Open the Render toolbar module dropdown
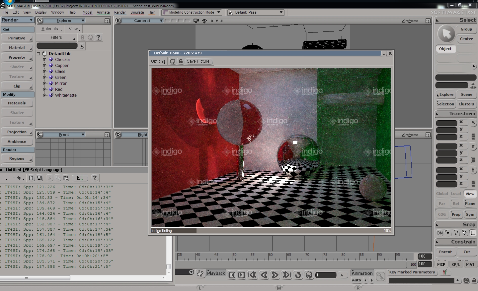 17,20
